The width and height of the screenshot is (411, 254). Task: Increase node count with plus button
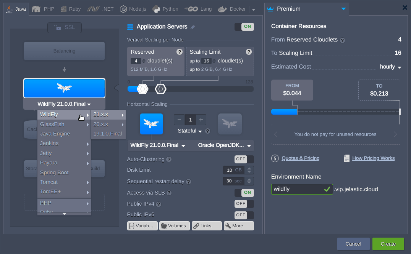[201, 120]
